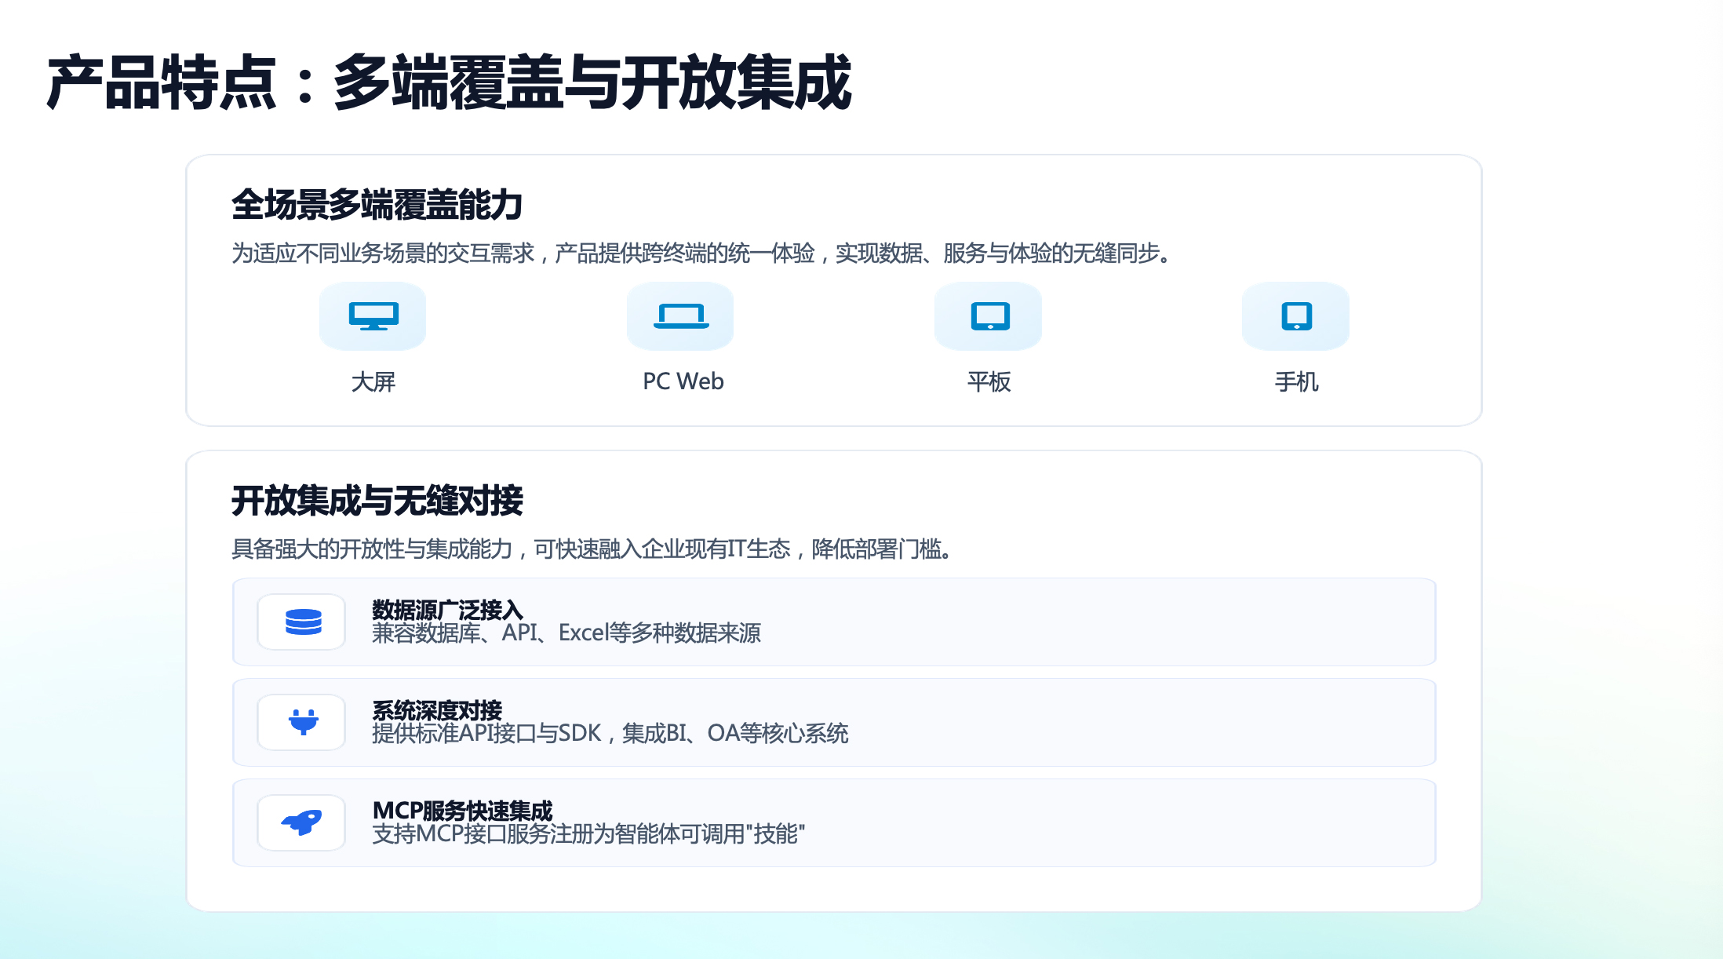Click the desktop monitor icon above 大屏
Image resolution: width=1723 pixels, height=959 pixels.
pyautogui.click(x=373, y=315)
